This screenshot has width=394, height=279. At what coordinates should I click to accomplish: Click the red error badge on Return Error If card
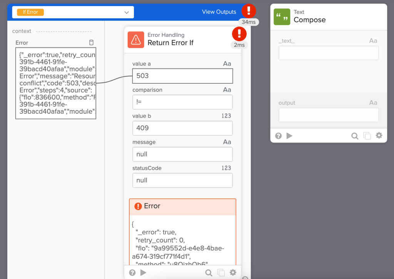coord(239,34)
